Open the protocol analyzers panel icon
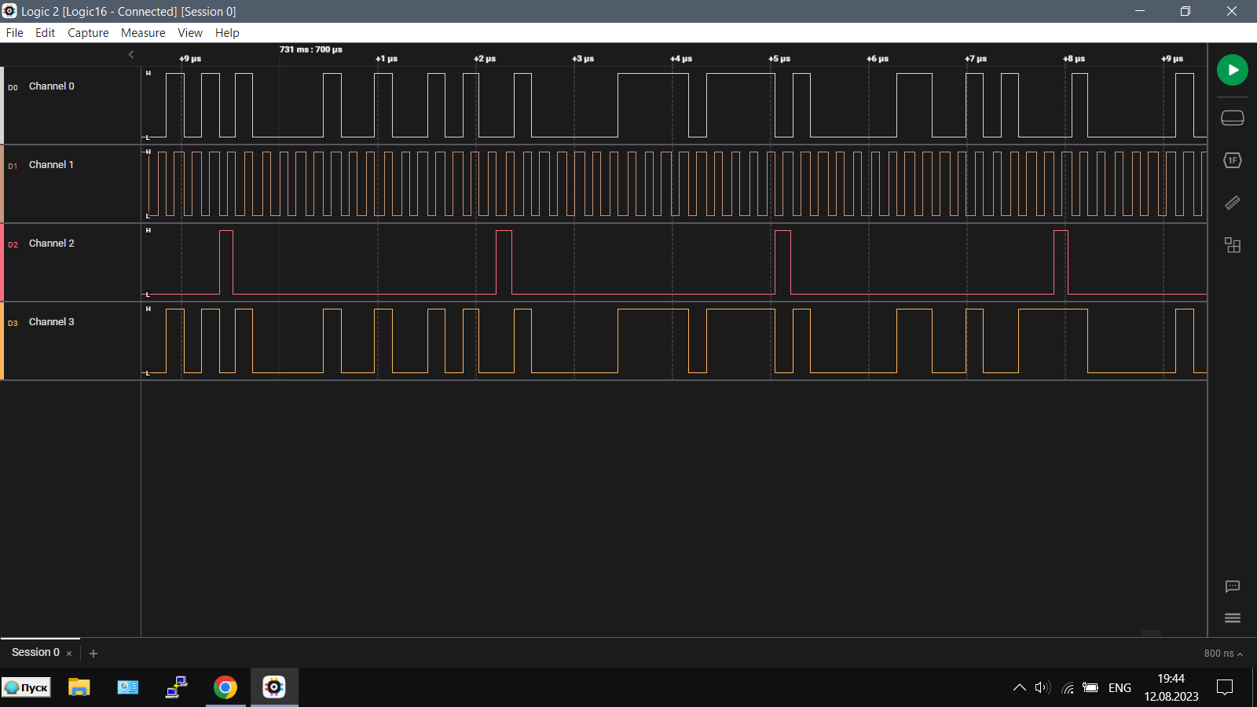The height and width of the screenshot is (707, 1257). (1233, 160)
